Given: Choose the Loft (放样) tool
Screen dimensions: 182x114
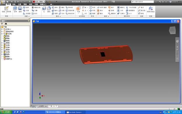Looking at the screenshot, I should tap(26, 8).
